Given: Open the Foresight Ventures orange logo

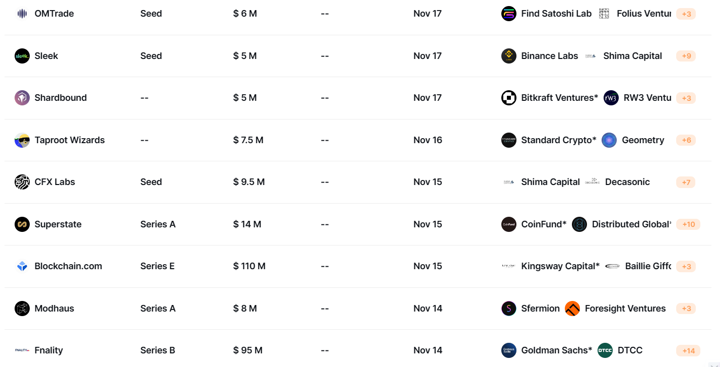Looking at the screenshot, I should (x=572, y=309).
